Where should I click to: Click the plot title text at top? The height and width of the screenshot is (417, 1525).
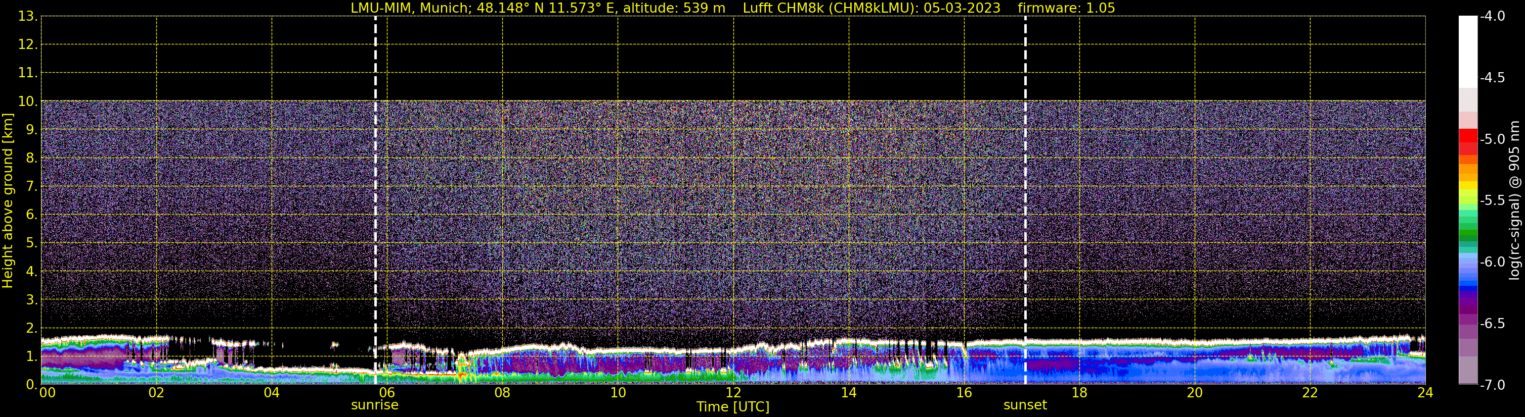[733, 8]
